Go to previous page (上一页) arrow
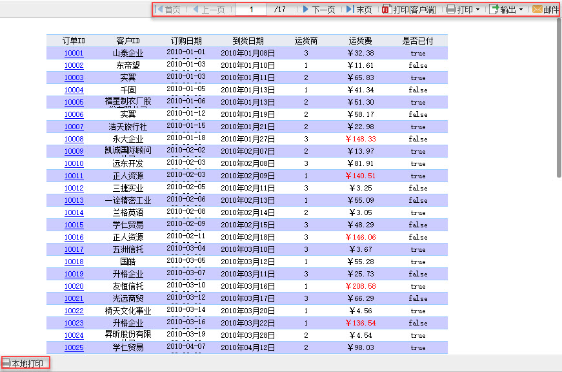This screenshot has height=372, width=562. point(196,9)
